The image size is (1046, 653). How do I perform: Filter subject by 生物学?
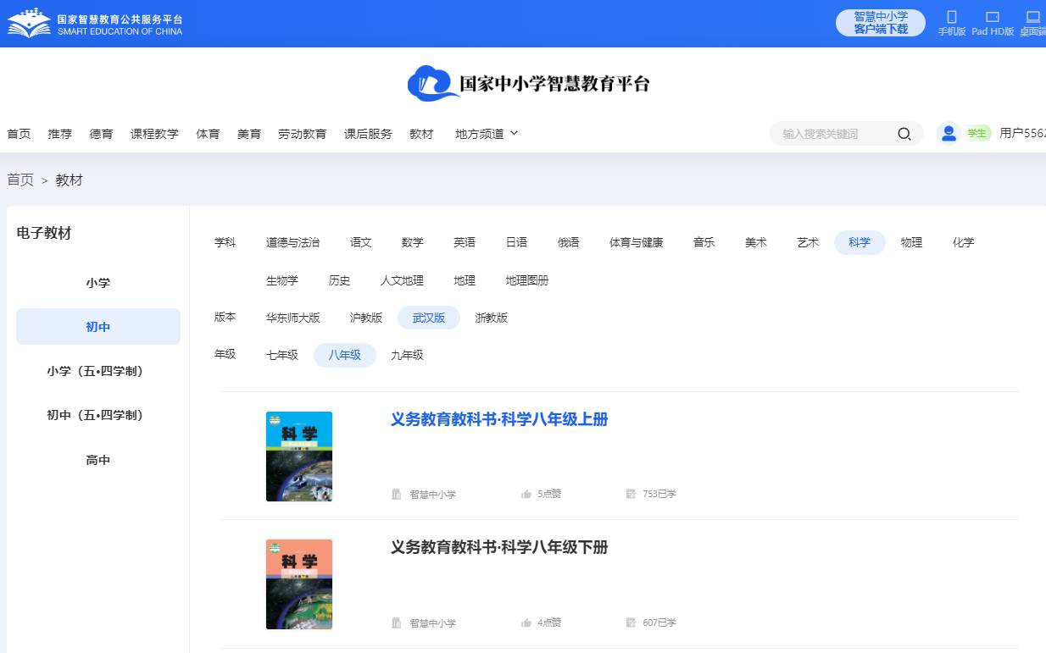pyautogui.click(x=282, y=280)
